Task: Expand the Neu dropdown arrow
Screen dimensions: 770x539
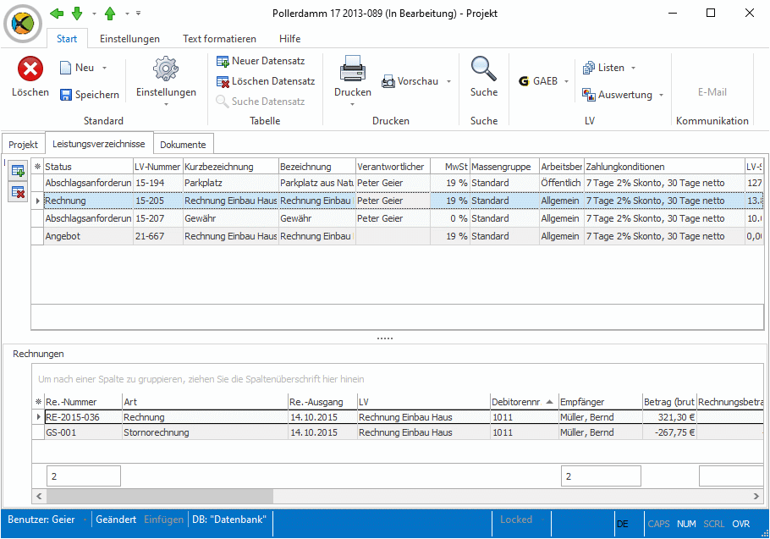Action: click(x=104, y=68)
